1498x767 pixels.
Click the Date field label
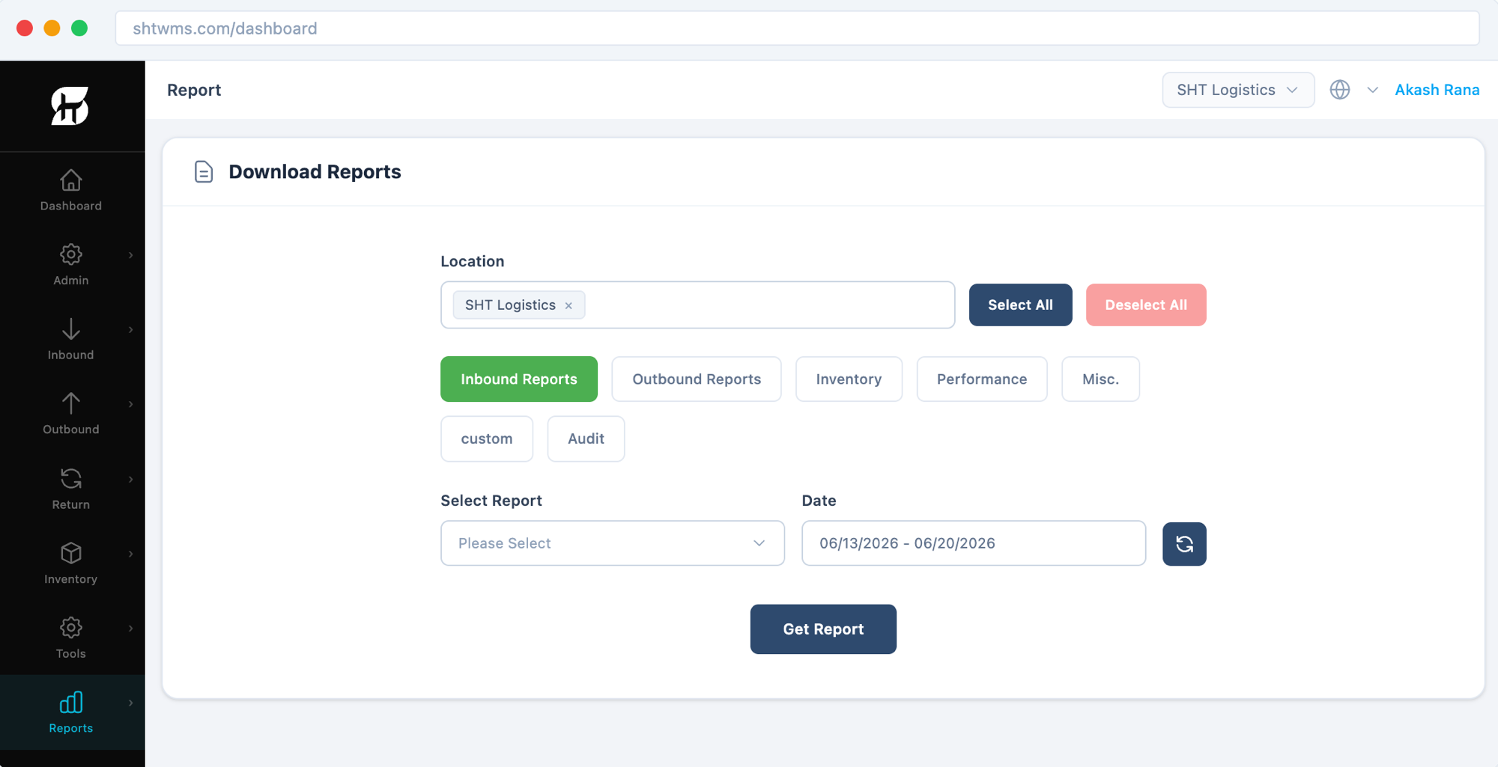click(819, 501)
